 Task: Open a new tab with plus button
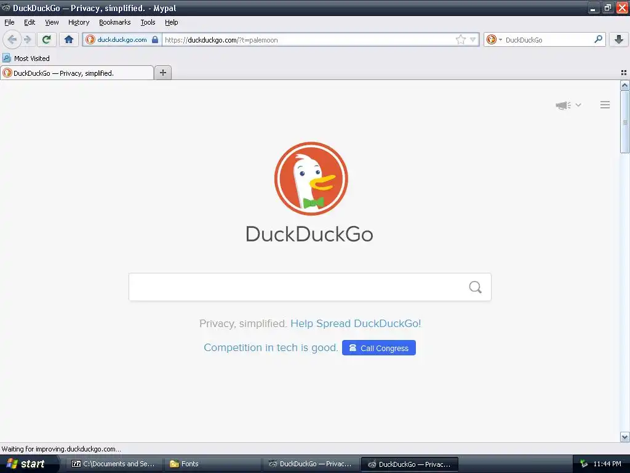click(x=162, y=73)
